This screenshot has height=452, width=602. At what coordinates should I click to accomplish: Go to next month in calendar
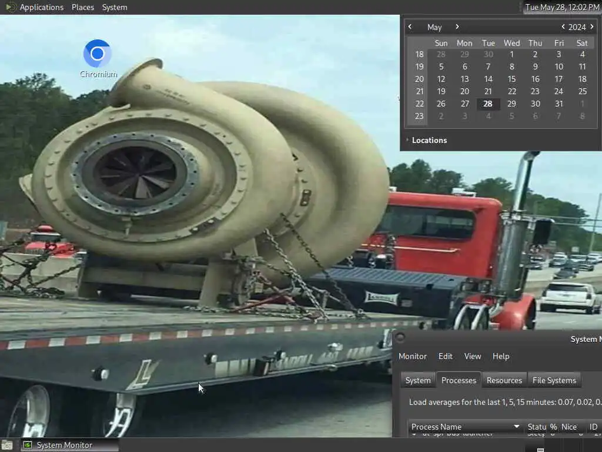[x=457, y=27]
